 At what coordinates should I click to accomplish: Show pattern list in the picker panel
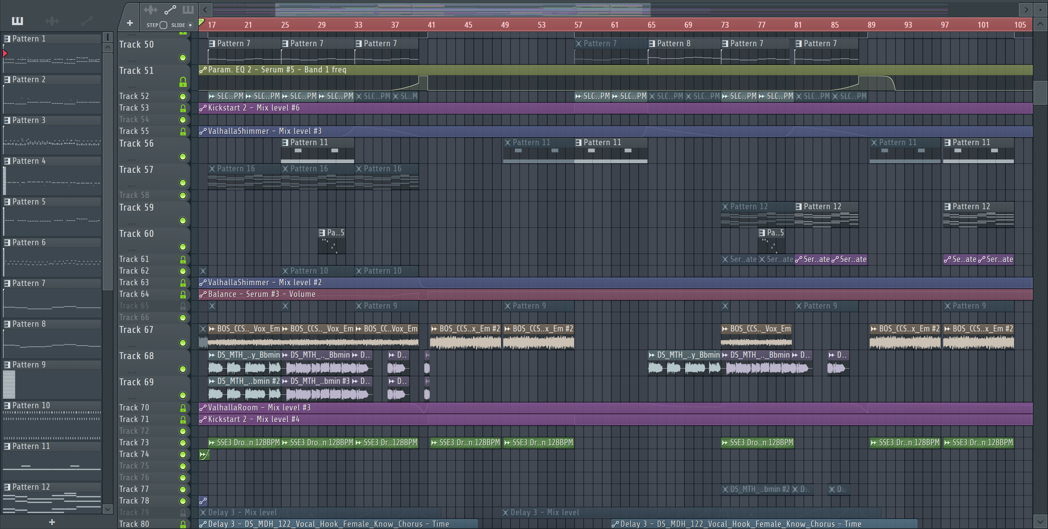pyautogui.click(x=17, y=21)
